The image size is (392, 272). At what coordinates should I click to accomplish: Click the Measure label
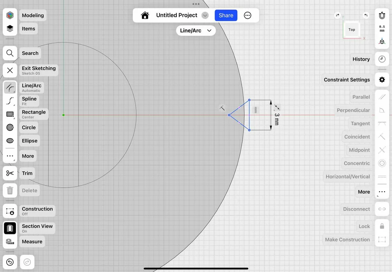[32, 241]
